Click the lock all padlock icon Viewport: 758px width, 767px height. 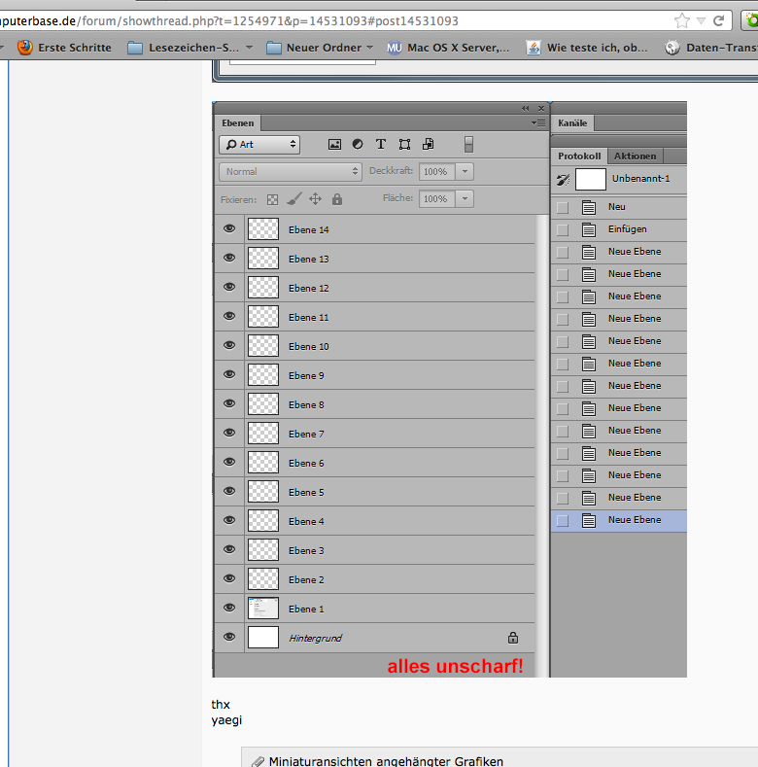pos(337,199)
